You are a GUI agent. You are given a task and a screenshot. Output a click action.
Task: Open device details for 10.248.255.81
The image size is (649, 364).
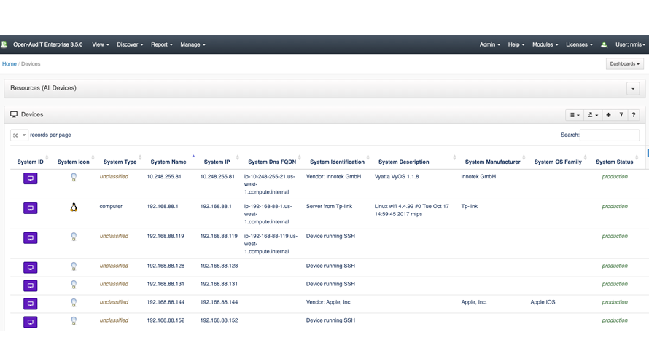click(31, 178)
